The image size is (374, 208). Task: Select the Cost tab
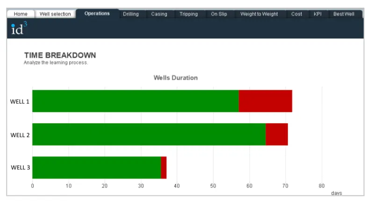pos(297,14)
